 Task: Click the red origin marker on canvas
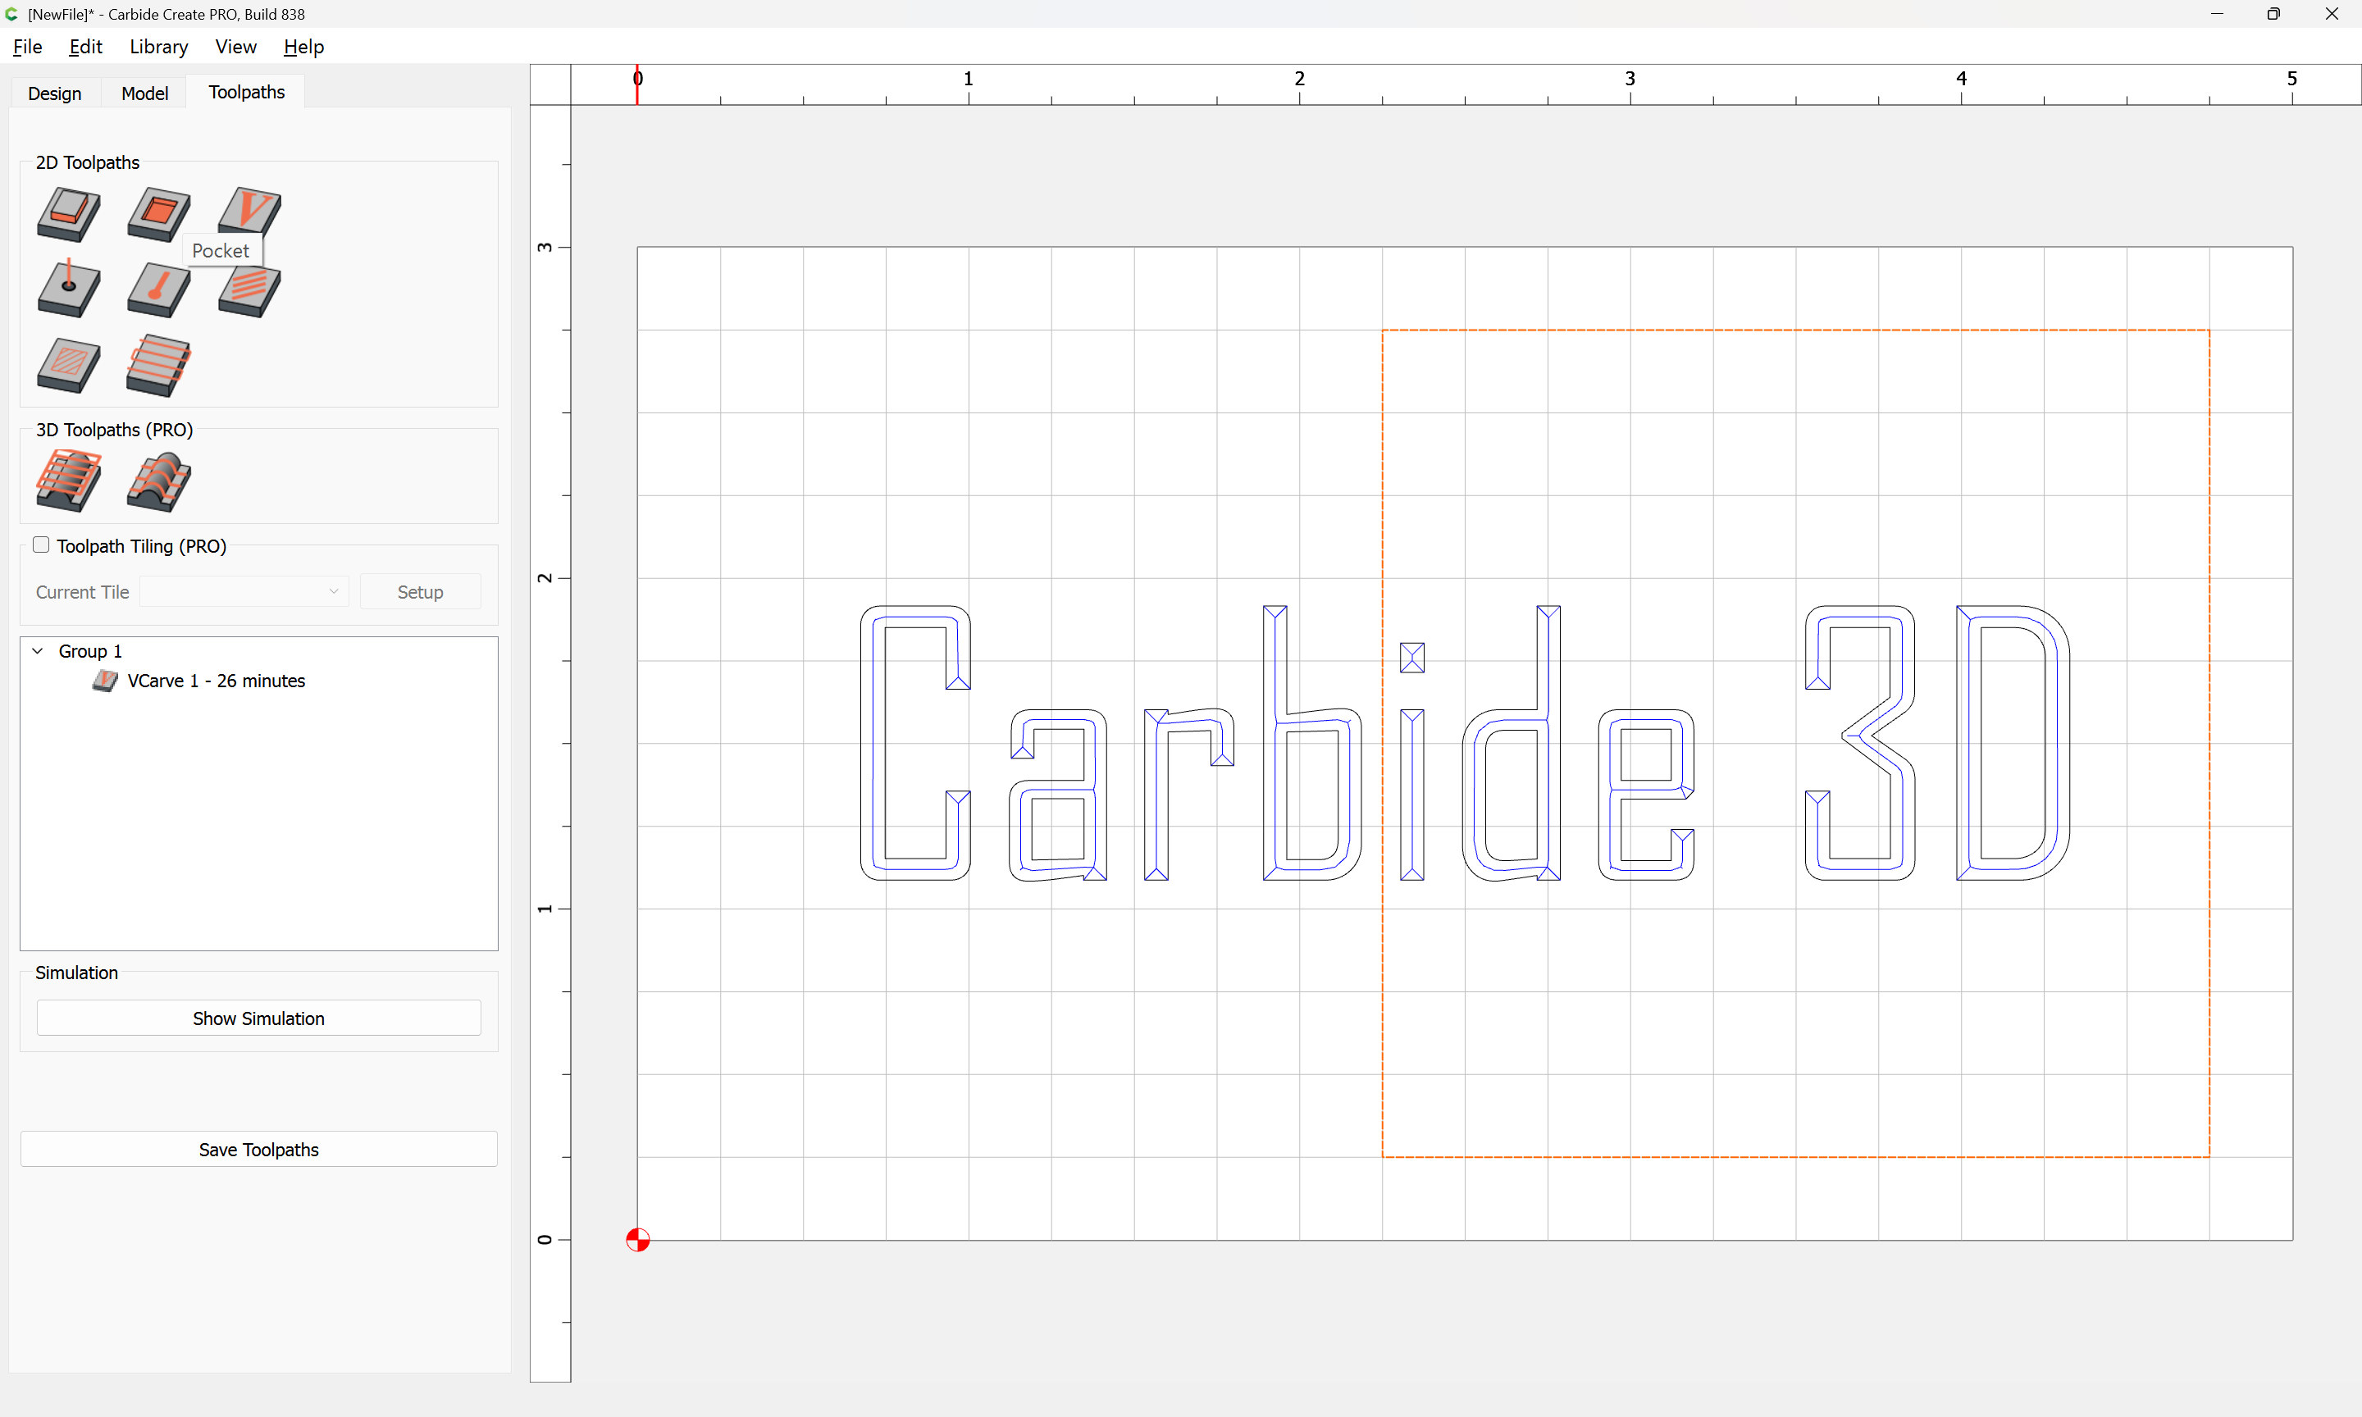pos(638,1239)
